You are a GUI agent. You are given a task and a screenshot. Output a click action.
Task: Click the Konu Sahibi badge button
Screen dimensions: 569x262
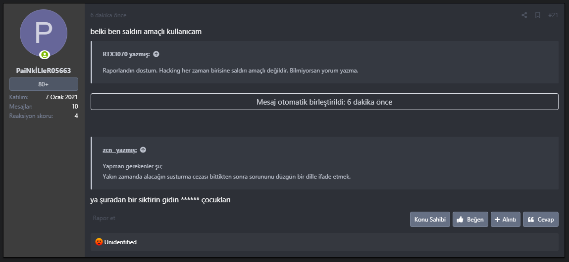pos(430,220)
